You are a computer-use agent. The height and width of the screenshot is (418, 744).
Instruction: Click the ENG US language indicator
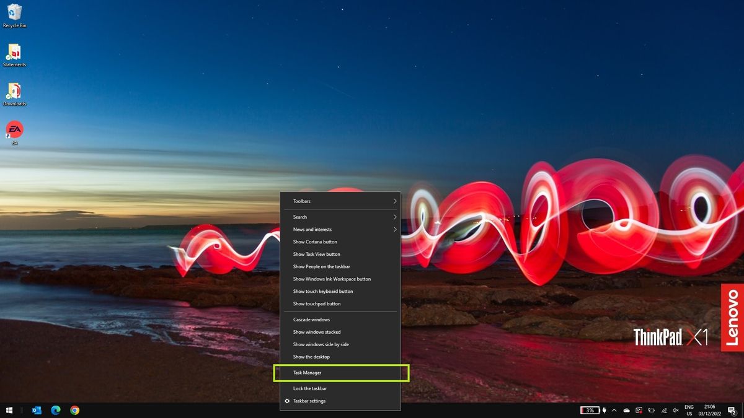[x=689, y=410]
